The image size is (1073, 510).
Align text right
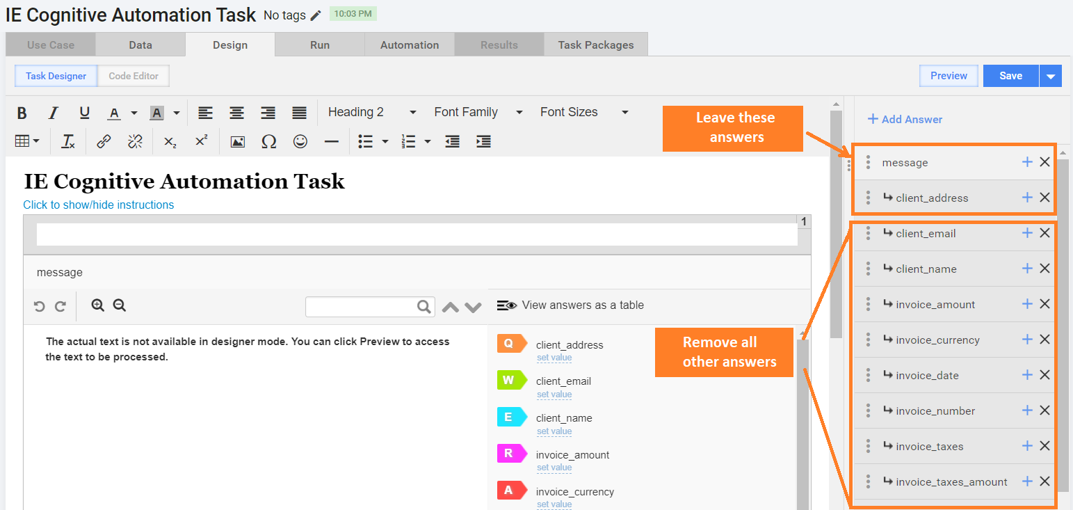click(x=268, y=113)
